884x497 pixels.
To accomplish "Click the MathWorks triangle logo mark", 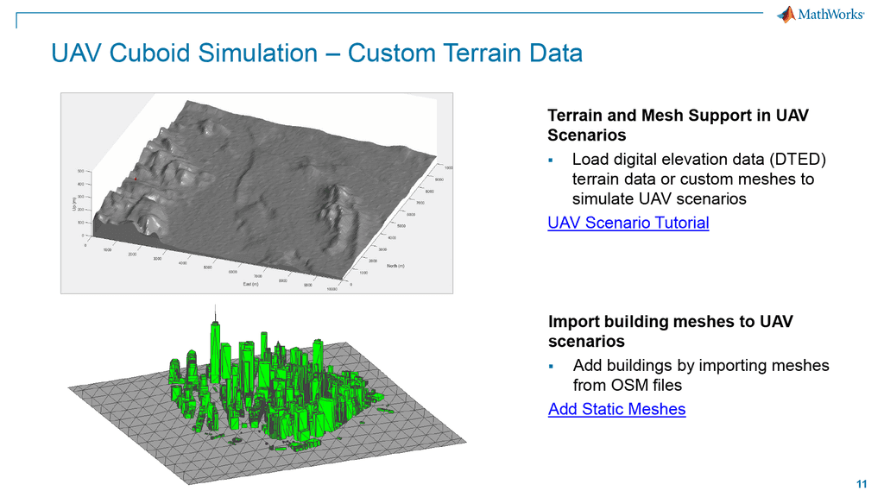I will [786, 14].
